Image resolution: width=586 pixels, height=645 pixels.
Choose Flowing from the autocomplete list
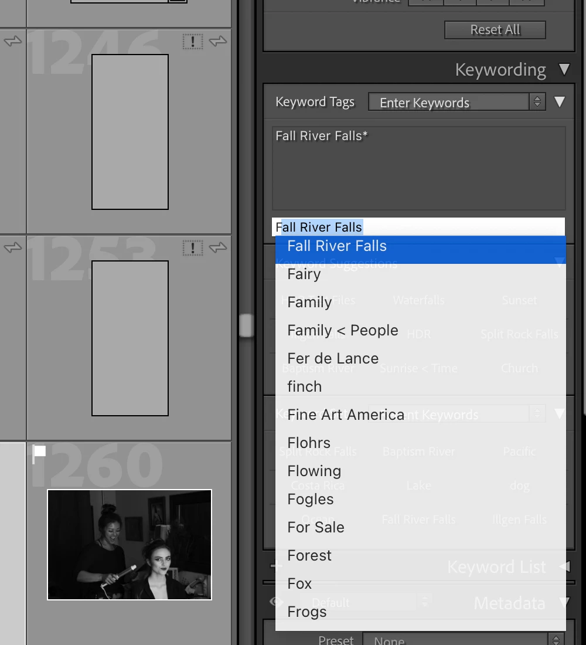[x=420, y=471]
